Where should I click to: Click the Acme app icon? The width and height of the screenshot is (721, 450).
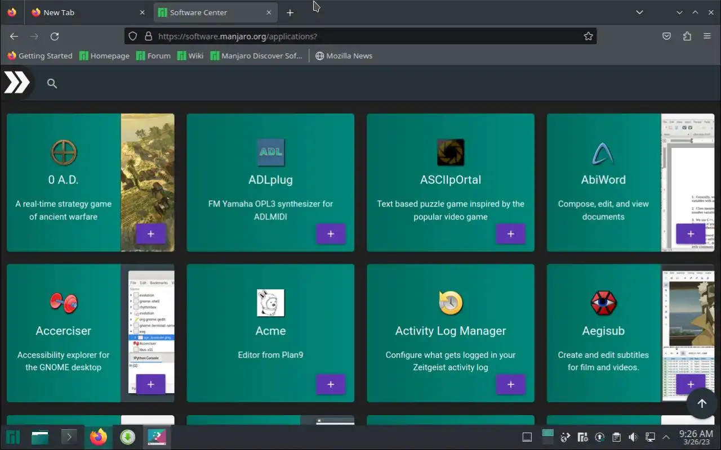coord(270,303)
